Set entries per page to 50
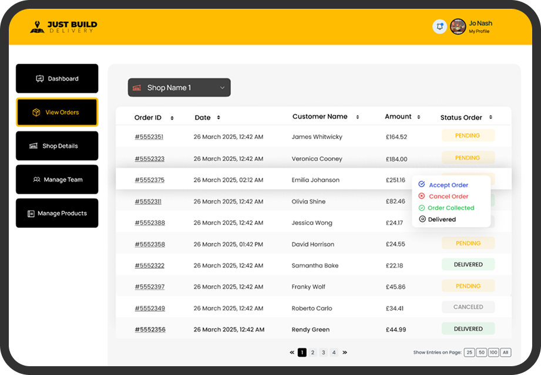The height and width of the screenshot is (375, 541). click(480, 352)
